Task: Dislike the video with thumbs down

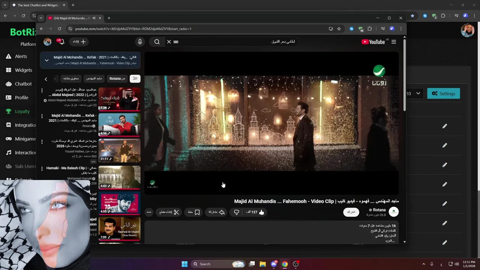Action: (236, 212)
